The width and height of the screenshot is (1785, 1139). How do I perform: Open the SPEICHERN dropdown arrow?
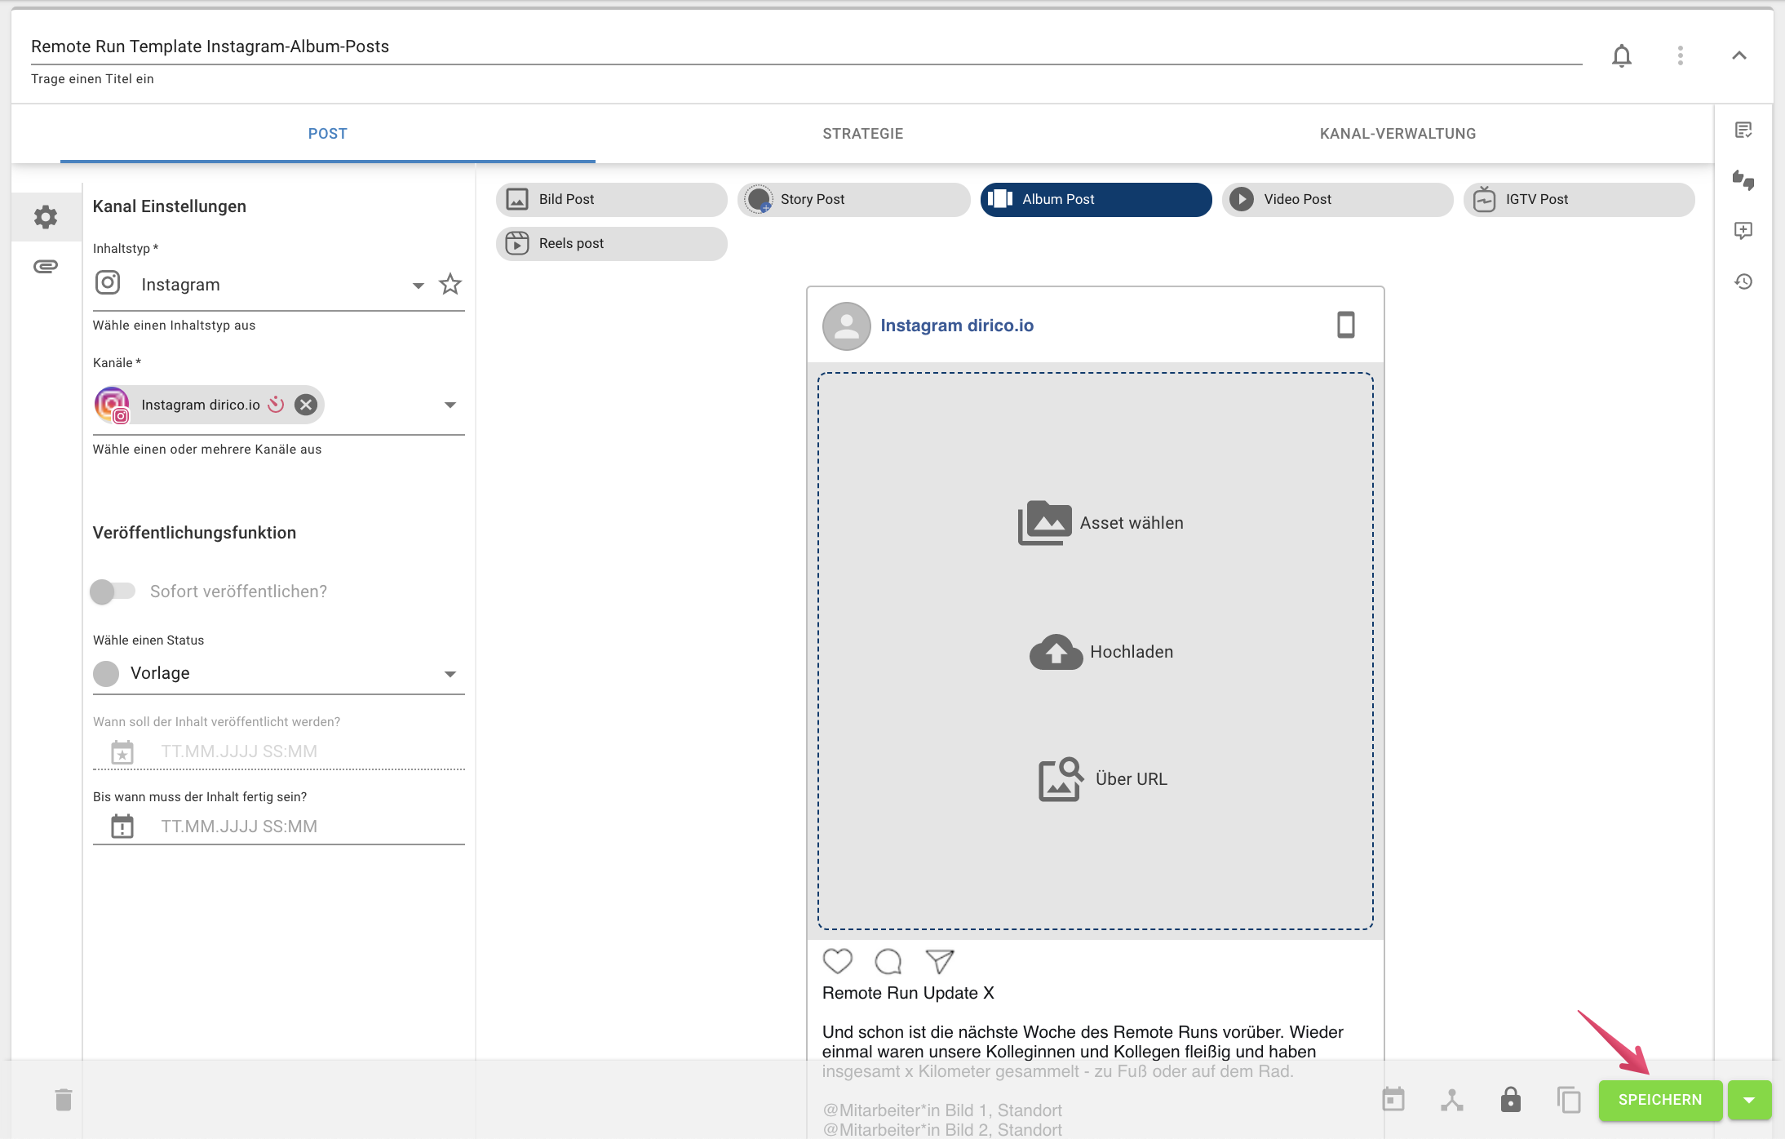tap(1749, 1100)
